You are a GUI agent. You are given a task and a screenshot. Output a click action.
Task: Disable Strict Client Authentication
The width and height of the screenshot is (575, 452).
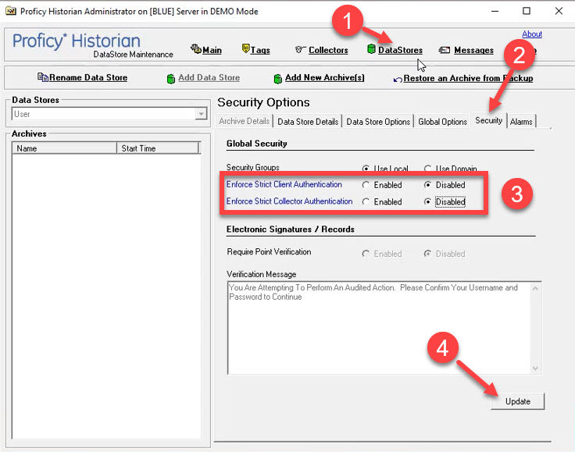point(427,185)
